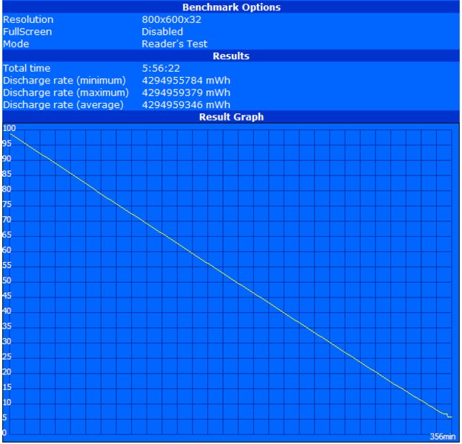Click the Disabled FullScreen value
Screen dimensions: 462x444
pos(162,32)
